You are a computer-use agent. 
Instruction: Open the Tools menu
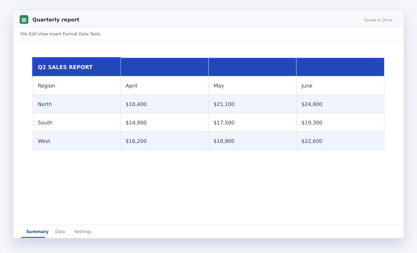pyautogui.click(x=95, y=34)
